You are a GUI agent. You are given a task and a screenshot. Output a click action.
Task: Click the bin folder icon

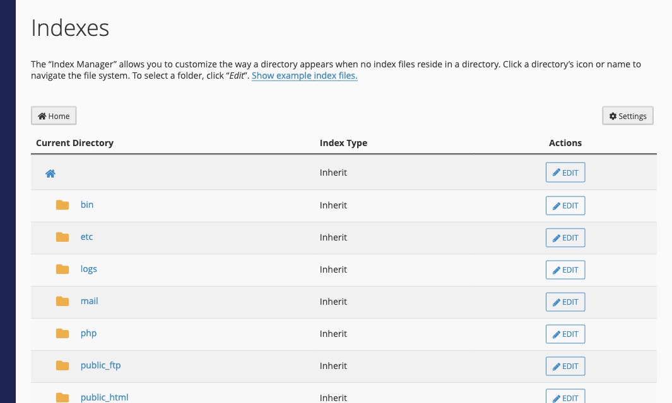tap(62, 205)
